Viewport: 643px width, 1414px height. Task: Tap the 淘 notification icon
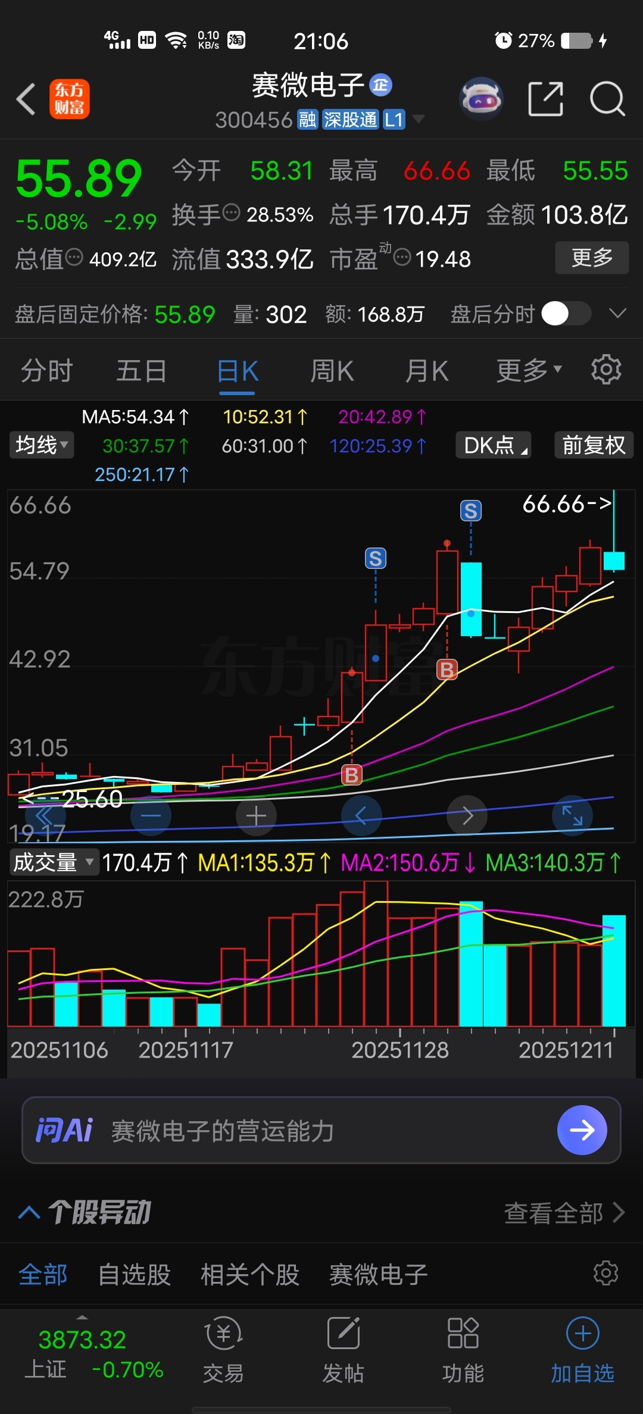pyautogui.click(x=236, y=40)
